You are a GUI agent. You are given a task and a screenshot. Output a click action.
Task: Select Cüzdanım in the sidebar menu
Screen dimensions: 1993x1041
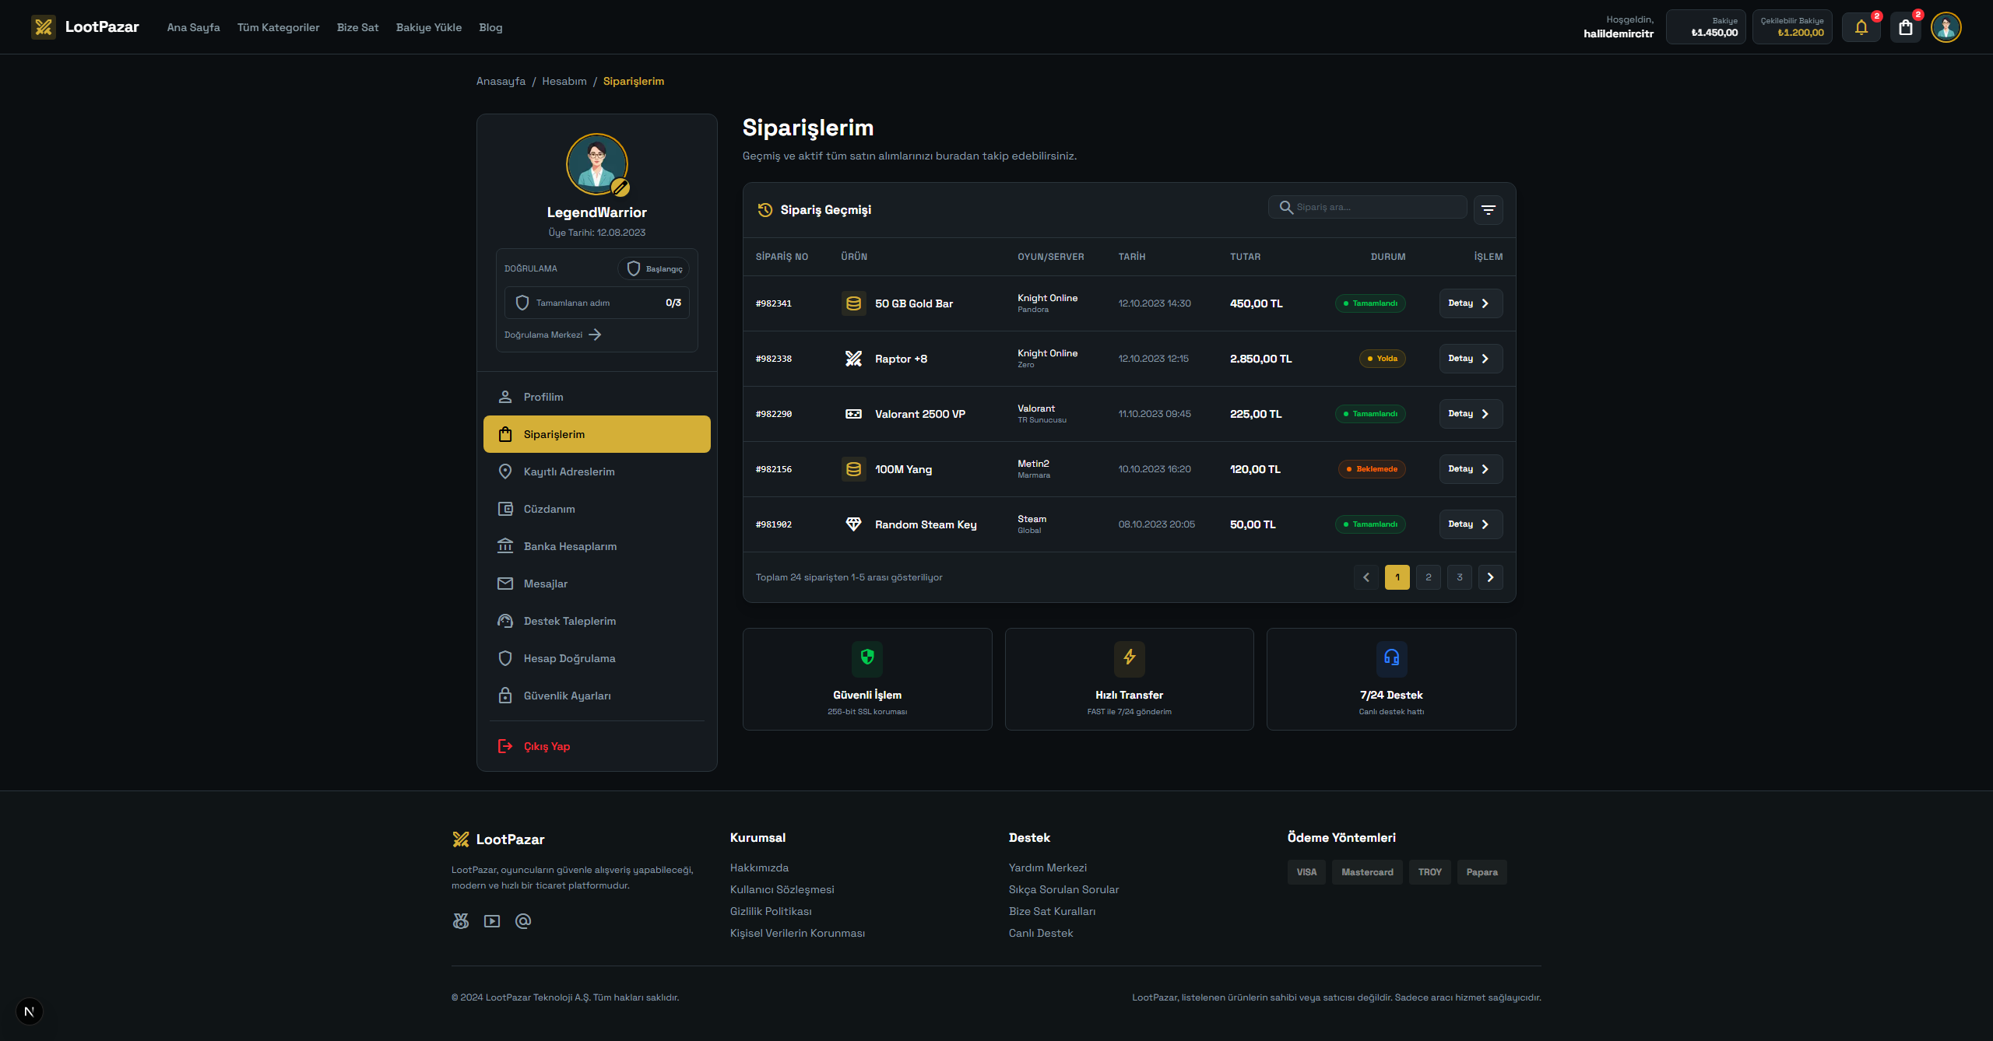pos(549,509)
